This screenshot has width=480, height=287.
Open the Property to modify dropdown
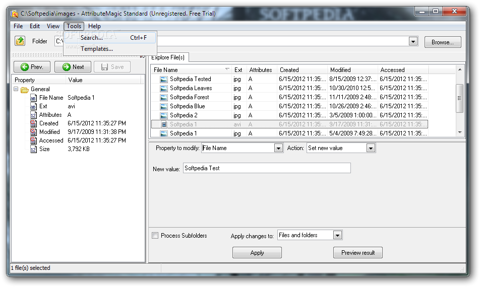[x=278, y=148]
